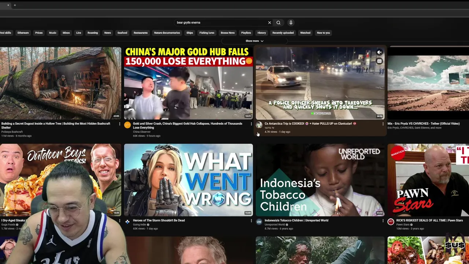Open China Observer channel avatar
This screenshot has height=264, width=469.
(127, 125)
